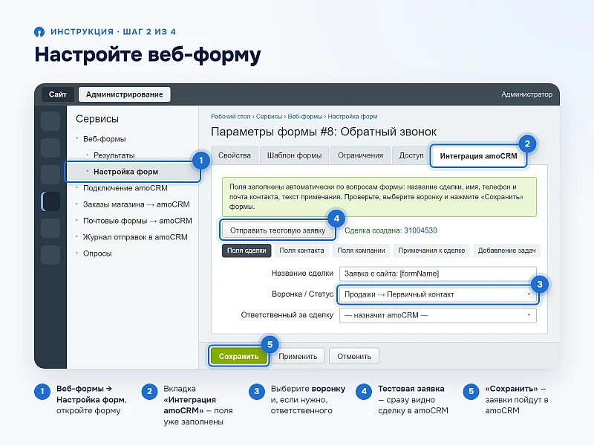Viewport: 594px width, 446px height.
Task: Open the Воронка / Статус dropdown
Action: (438, 294)
